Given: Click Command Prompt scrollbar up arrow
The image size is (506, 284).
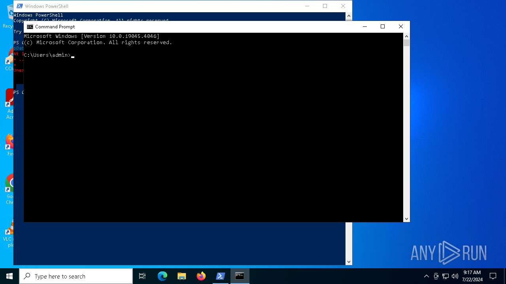Looking at the screenshot, I should pyautogui.click(x=406, y=36).
